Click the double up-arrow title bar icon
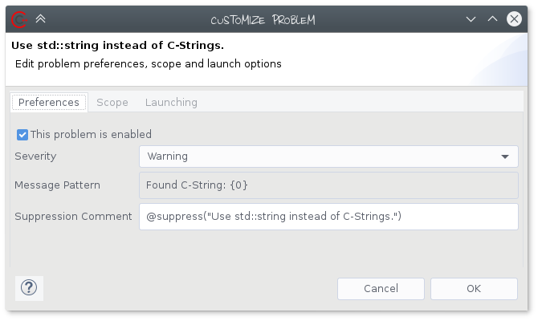The width and height of the screenshot is (538, 321). point(40,18)
